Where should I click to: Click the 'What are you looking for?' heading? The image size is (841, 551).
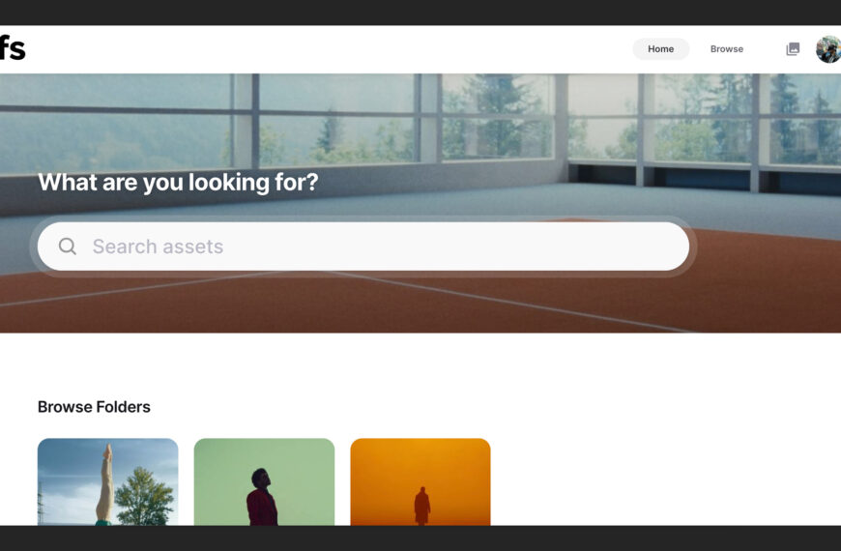[178, 183]
